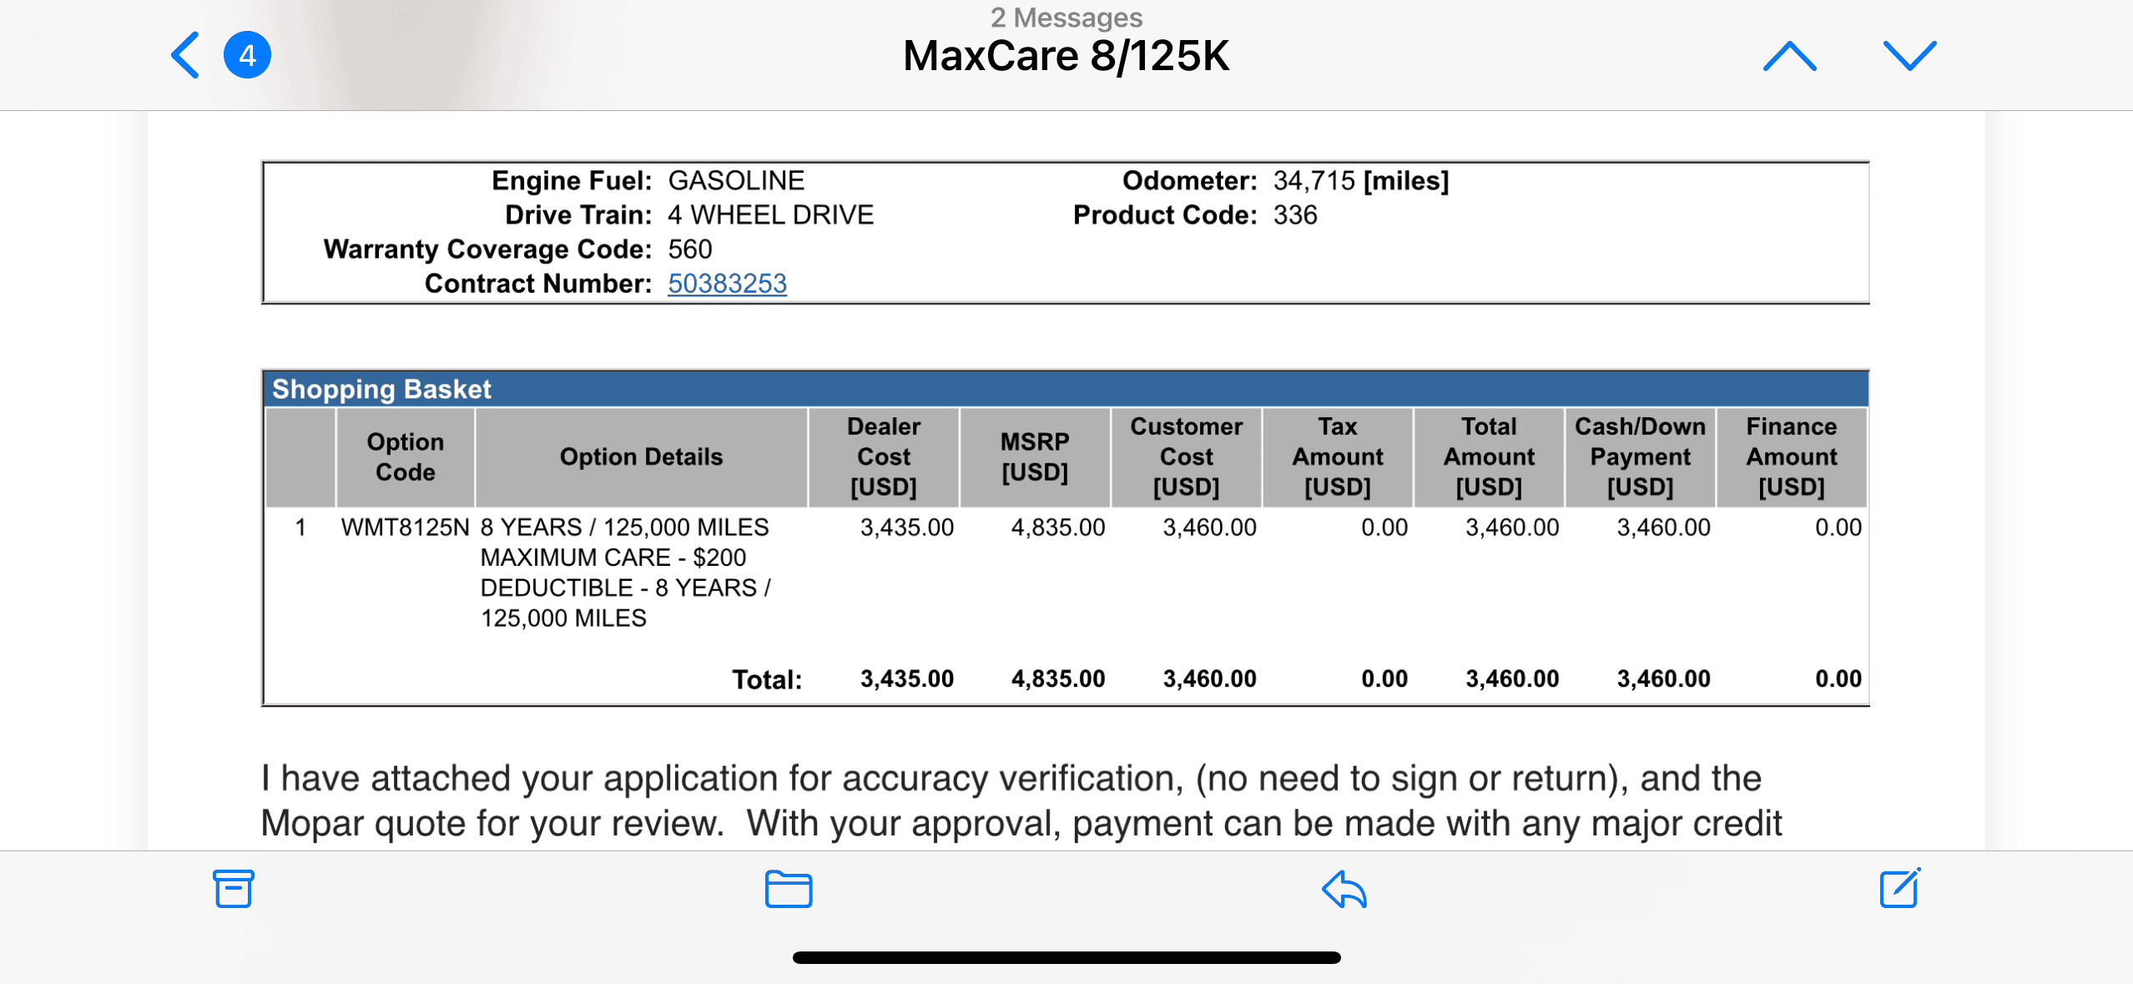
Task: Select the Shopping Basket header
Action: pos(1066,389)
